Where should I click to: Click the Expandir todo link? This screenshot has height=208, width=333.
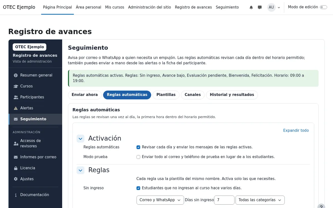click(x=296, y=131)
